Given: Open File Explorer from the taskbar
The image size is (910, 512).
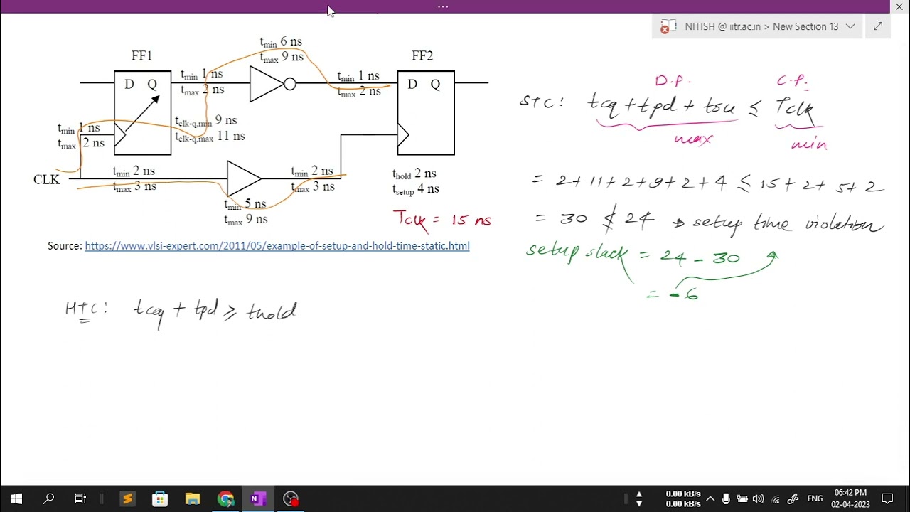Looking at the screenshot, I should [193, 498].
